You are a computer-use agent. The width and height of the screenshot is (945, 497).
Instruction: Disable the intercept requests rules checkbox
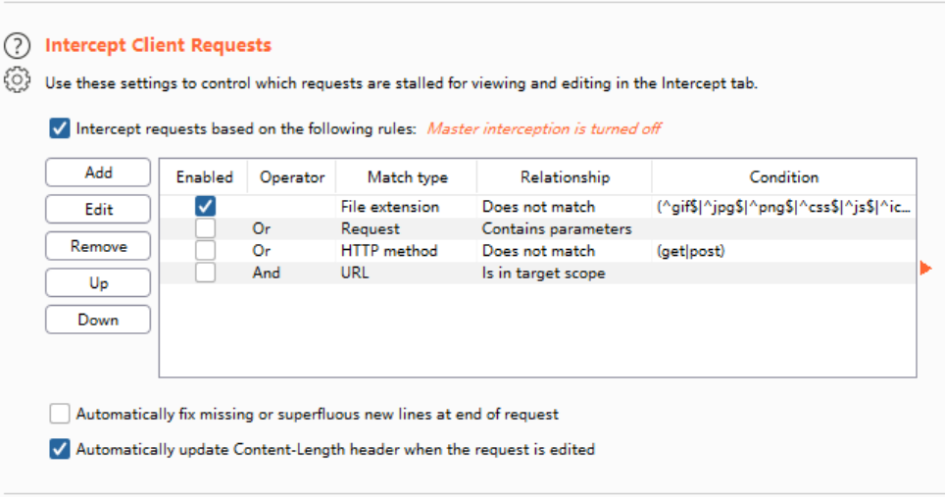[60, 128]
